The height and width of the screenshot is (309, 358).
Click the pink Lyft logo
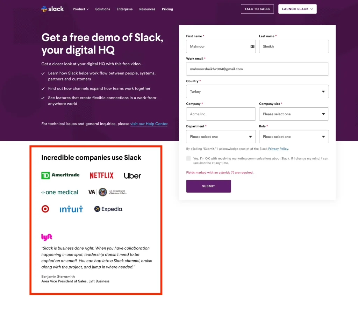(46, 237)
